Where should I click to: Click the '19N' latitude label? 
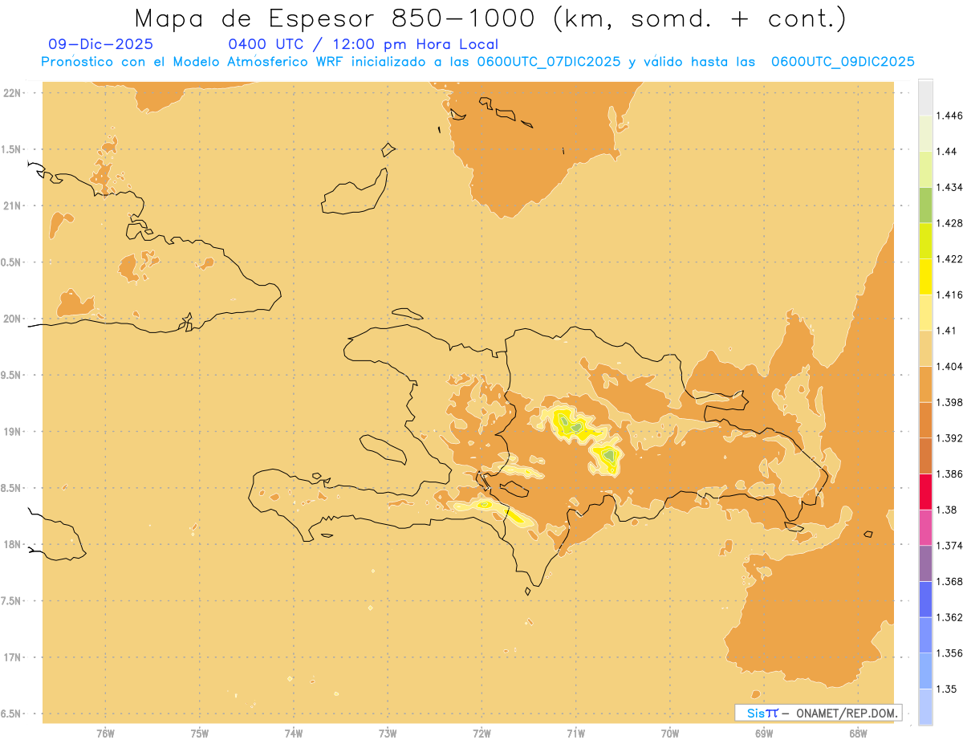13,432
